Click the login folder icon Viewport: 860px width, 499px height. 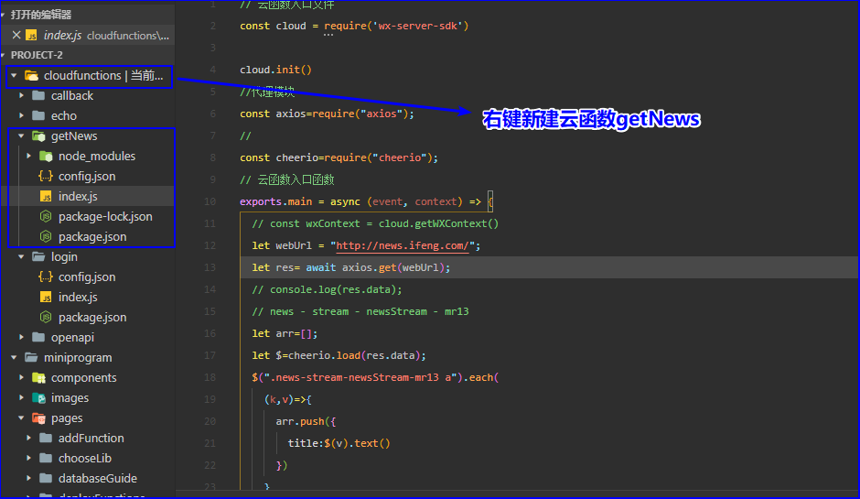[38, 256]
